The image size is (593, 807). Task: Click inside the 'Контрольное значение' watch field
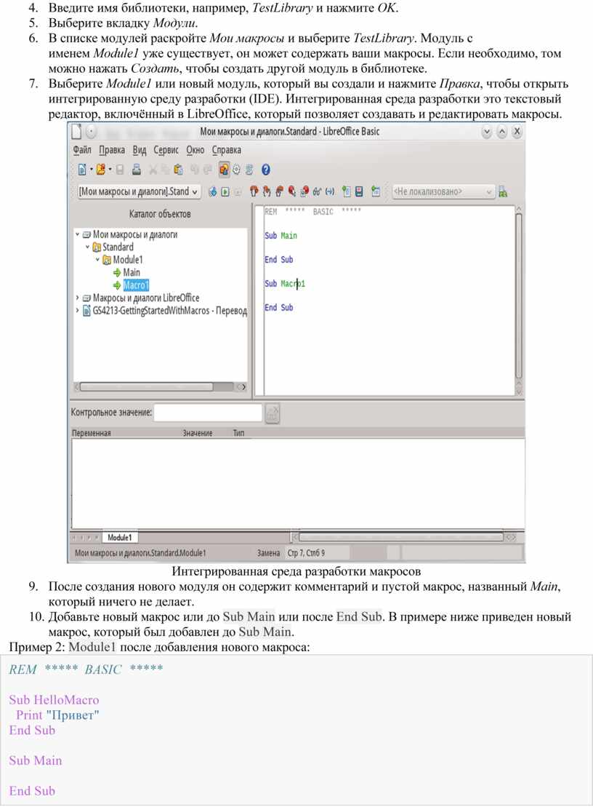208,413
